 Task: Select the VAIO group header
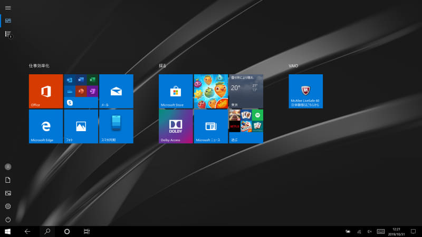tap(293, 65)
